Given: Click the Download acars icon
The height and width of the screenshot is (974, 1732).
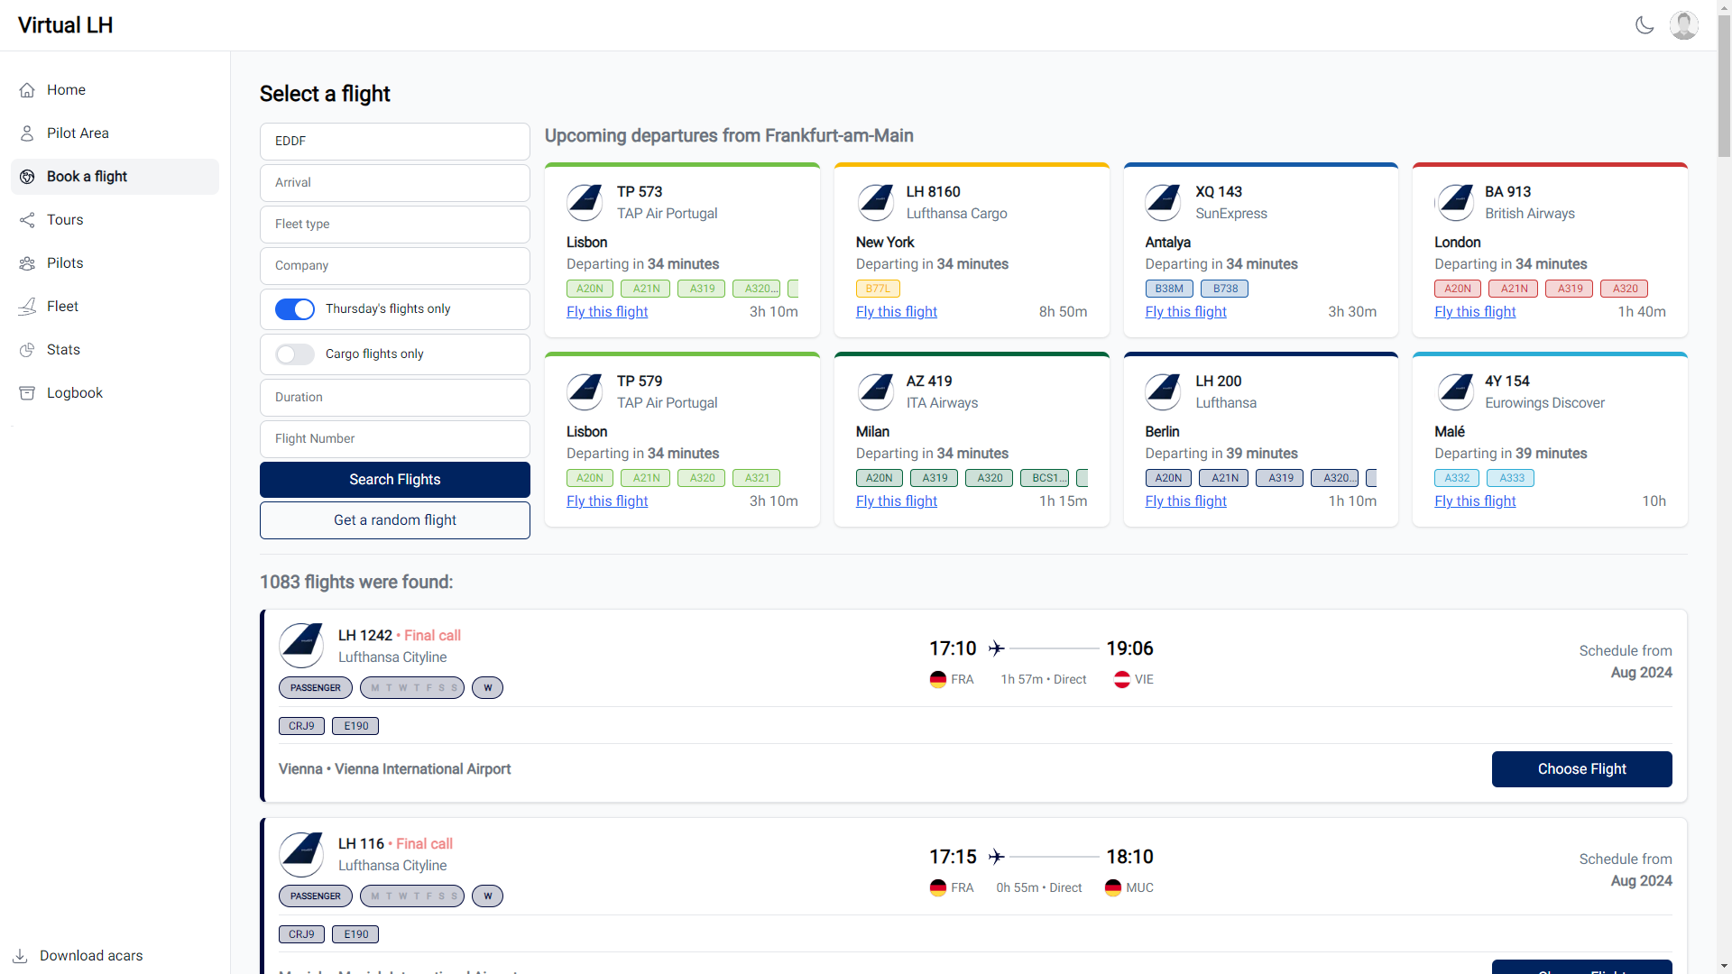Looking at the screenshot, I should tap(20, 956).
